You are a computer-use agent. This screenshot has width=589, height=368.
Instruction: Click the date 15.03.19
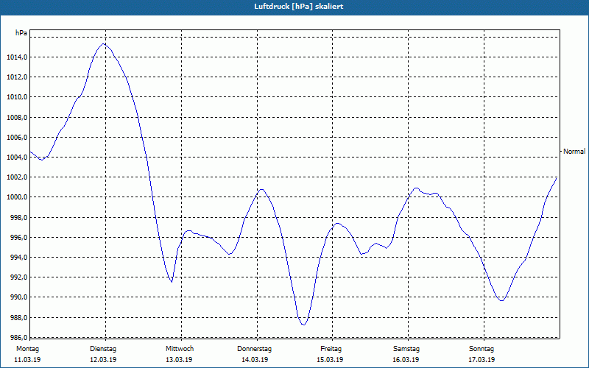click(330, 360)
